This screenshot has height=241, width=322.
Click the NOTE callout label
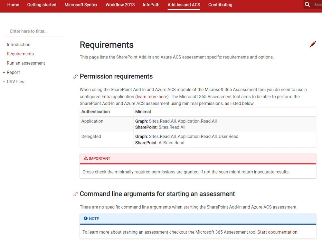94,219
